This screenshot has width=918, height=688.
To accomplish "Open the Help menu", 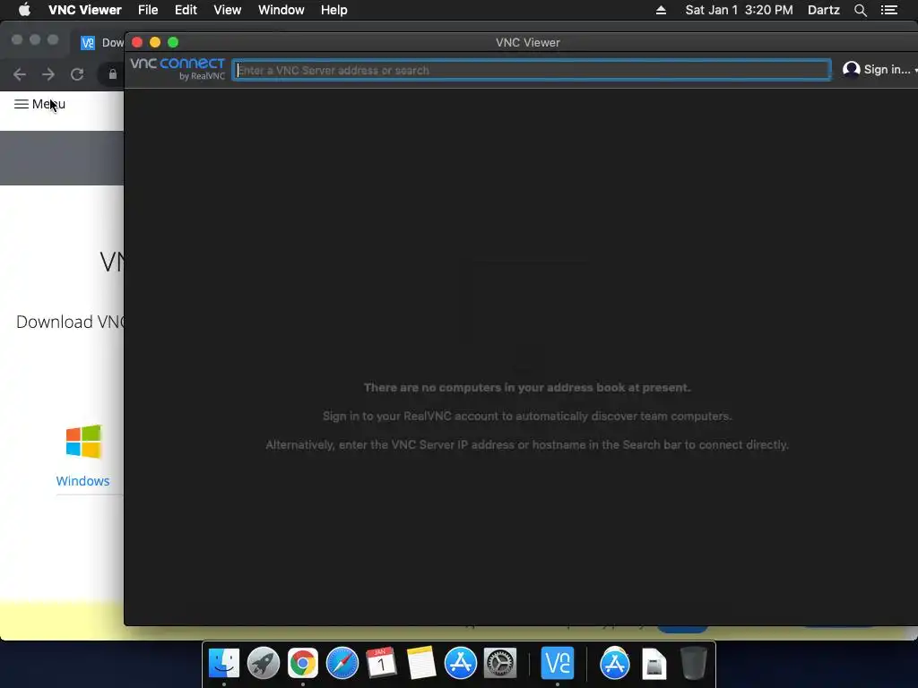I will pyautogui.click(x=333, y=10).
